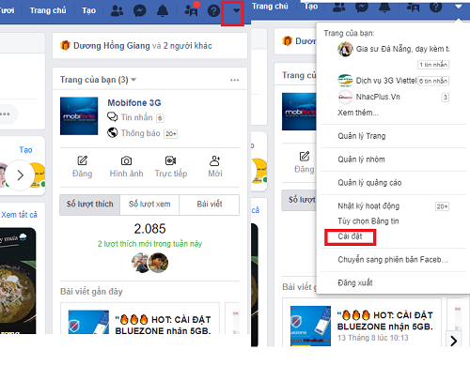Screen dimensions: 470x365
Task: Click '6 tin nhắn' badge for Viettel
Action: coord(433,81)
